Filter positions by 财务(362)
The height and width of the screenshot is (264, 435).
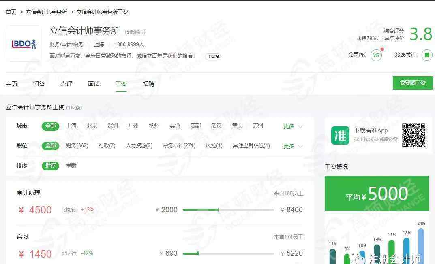(x=77, y=146)
